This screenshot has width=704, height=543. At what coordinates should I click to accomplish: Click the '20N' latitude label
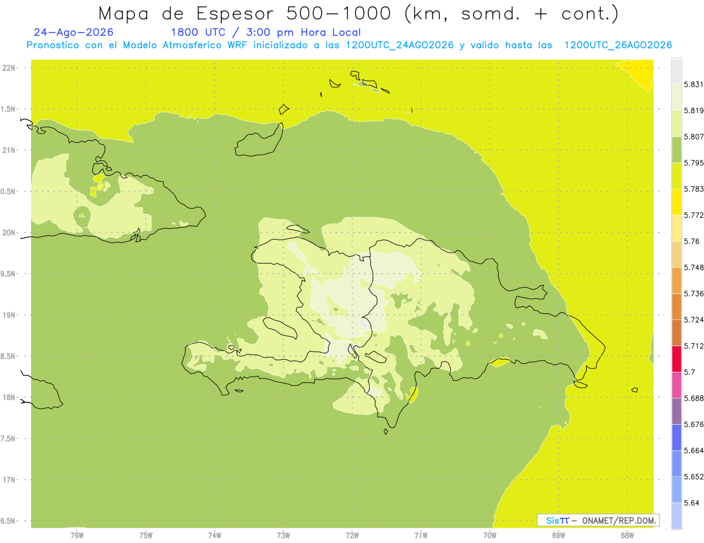(x=9, y=233)
